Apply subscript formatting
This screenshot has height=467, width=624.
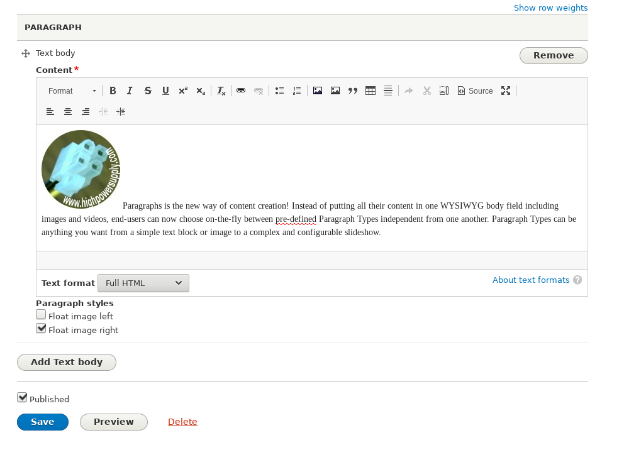pyautogui.click(x=201, y=91)
